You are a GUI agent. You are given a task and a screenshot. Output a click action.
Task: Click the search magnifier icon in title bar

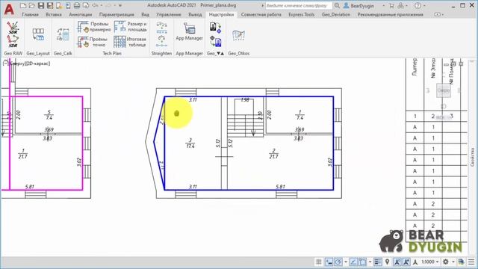tap(337, 5)
